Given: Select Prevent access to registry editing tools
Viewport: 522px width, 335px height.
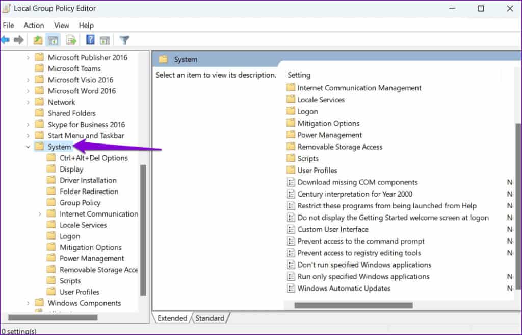Looking at the screenshot, I should (359, 253).
